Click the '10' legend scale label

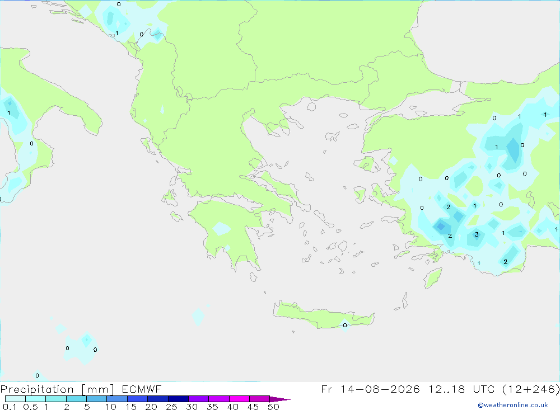[111, 407]
